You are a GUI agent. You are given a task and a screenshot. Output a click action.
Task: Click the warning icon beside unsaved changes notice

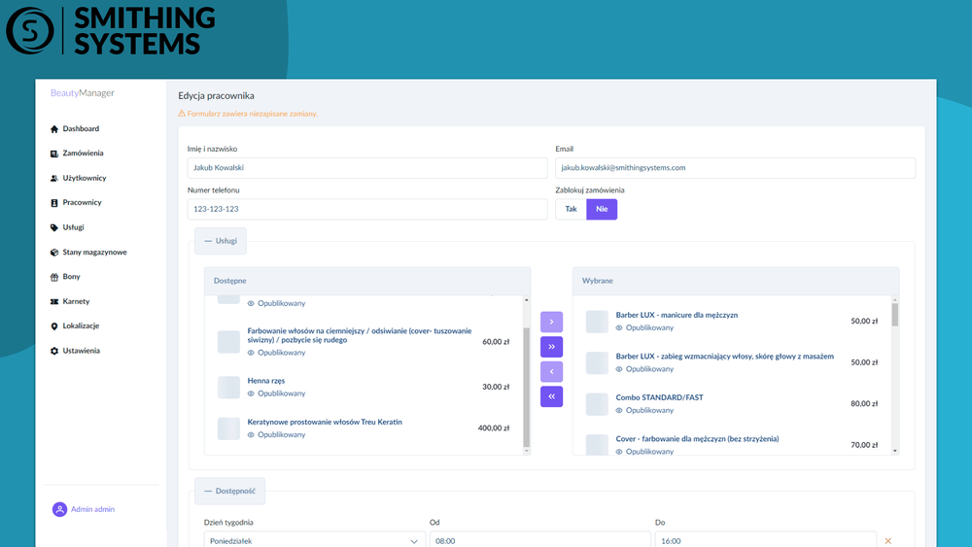(182, 114)
